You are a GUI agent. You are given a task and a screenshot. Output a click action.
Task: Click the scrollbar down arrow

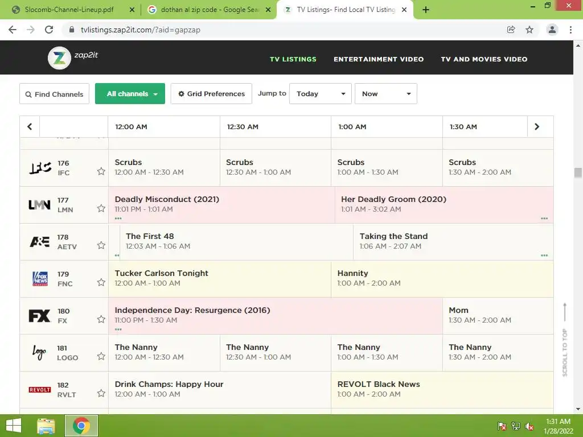pos(578,409)
